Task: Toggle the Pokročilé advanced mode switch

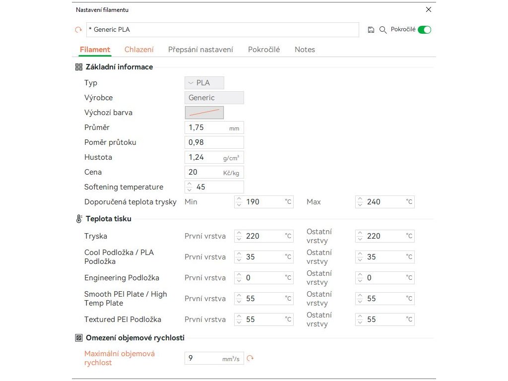Action: point(424,30)
